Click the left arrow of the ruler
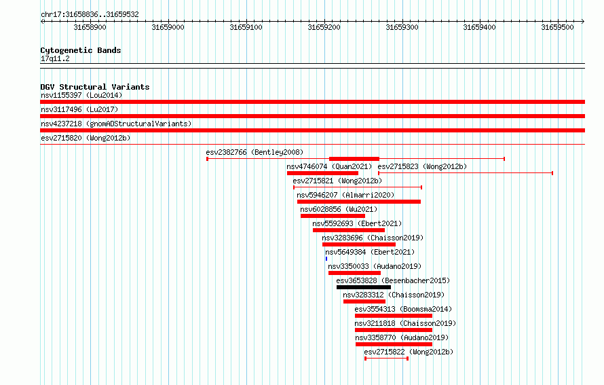This screenshot has width=604, height=385. [42, 21]
